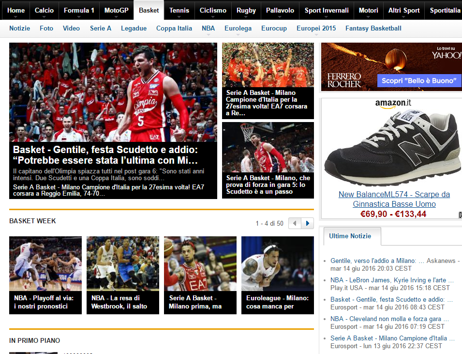This screenshot has height=354, width=462.
Task: Open news 'NBA - Cleveland non molla'
Action: pyautogui.click(x=389, y=319)
